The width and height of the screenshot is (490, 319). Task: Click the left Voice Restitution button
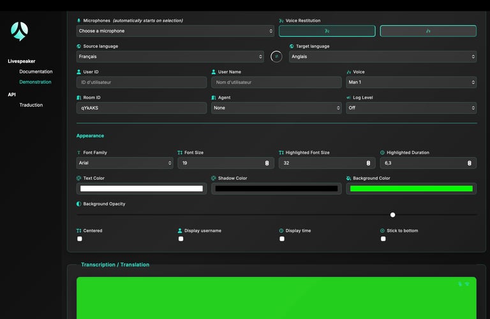(327, 31)
